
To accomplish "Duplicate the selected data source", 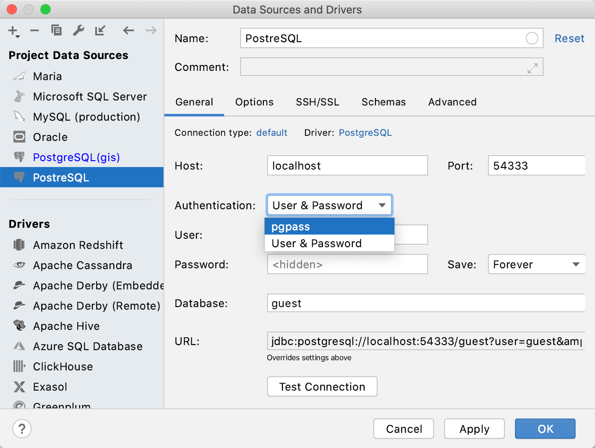I will point(56,30).
